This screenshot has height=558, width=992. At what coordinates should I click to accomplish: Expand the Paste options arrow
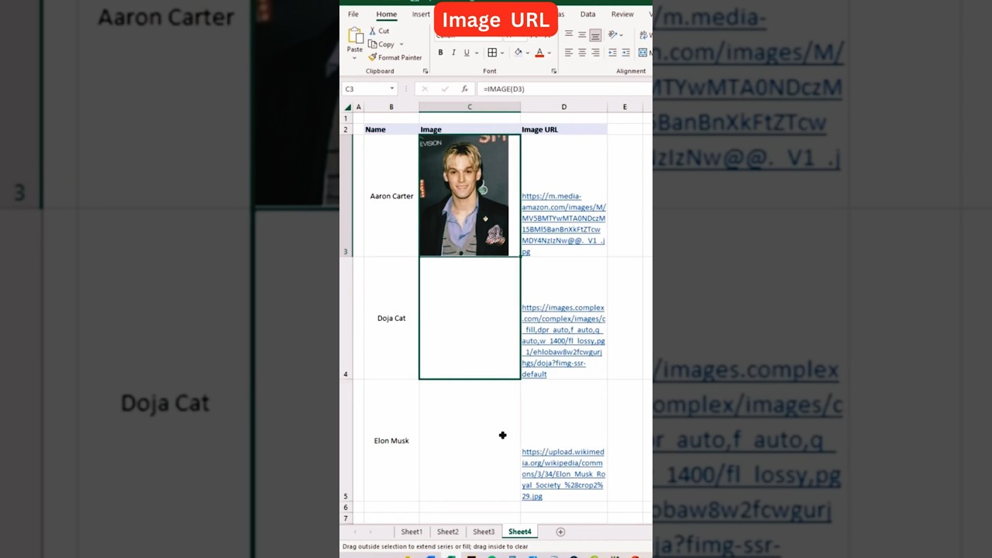coord(355,58)
